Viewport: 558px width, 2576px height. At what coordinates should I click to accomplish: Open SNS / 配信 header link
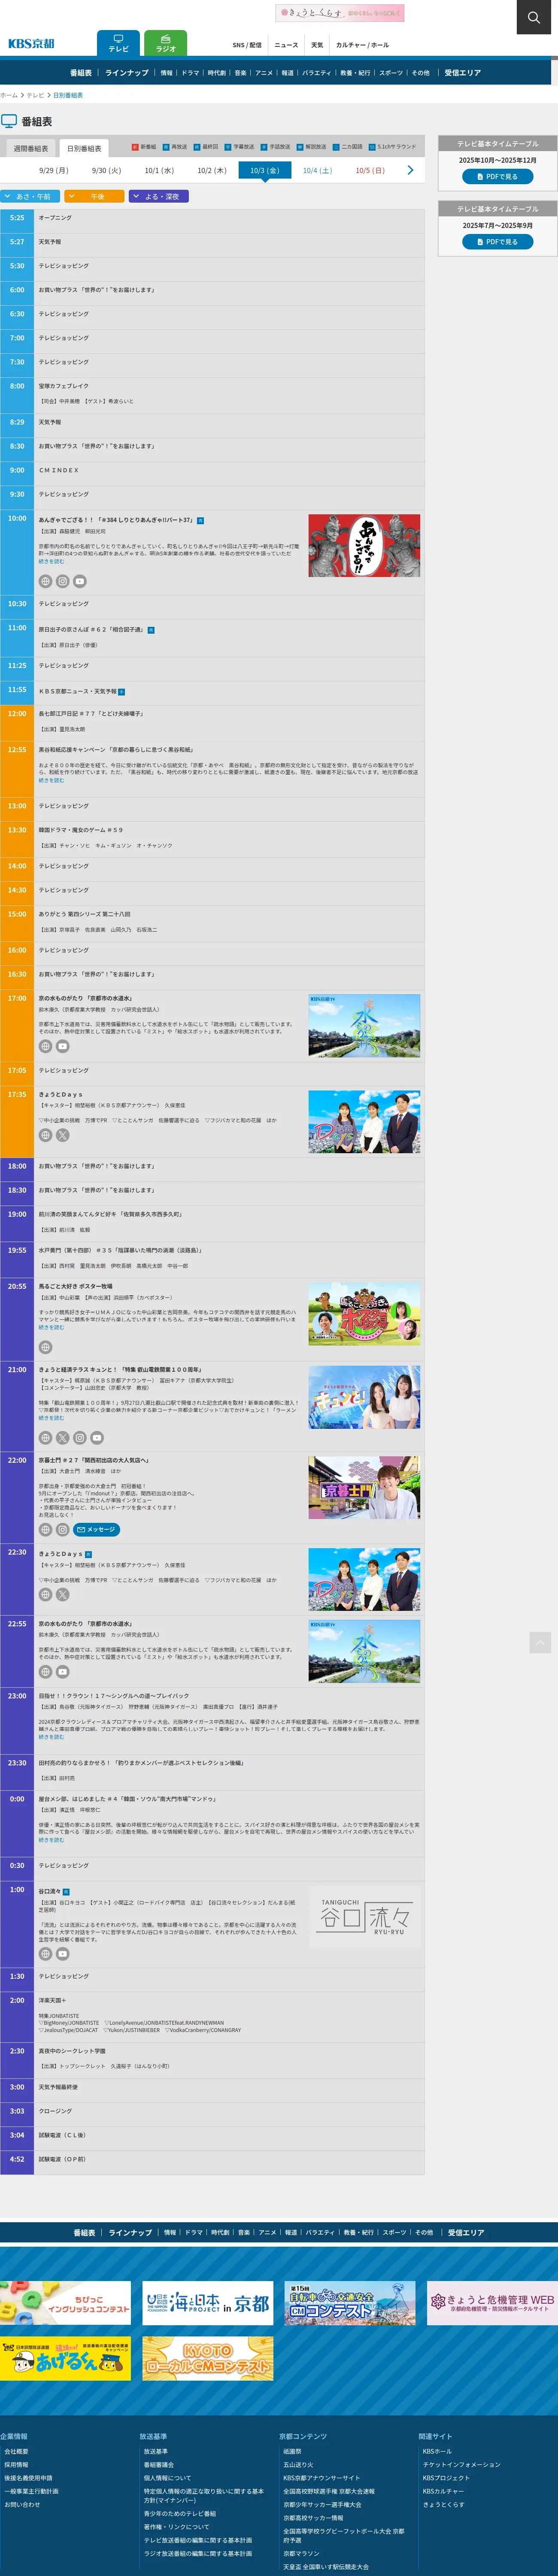coord(247,45)
